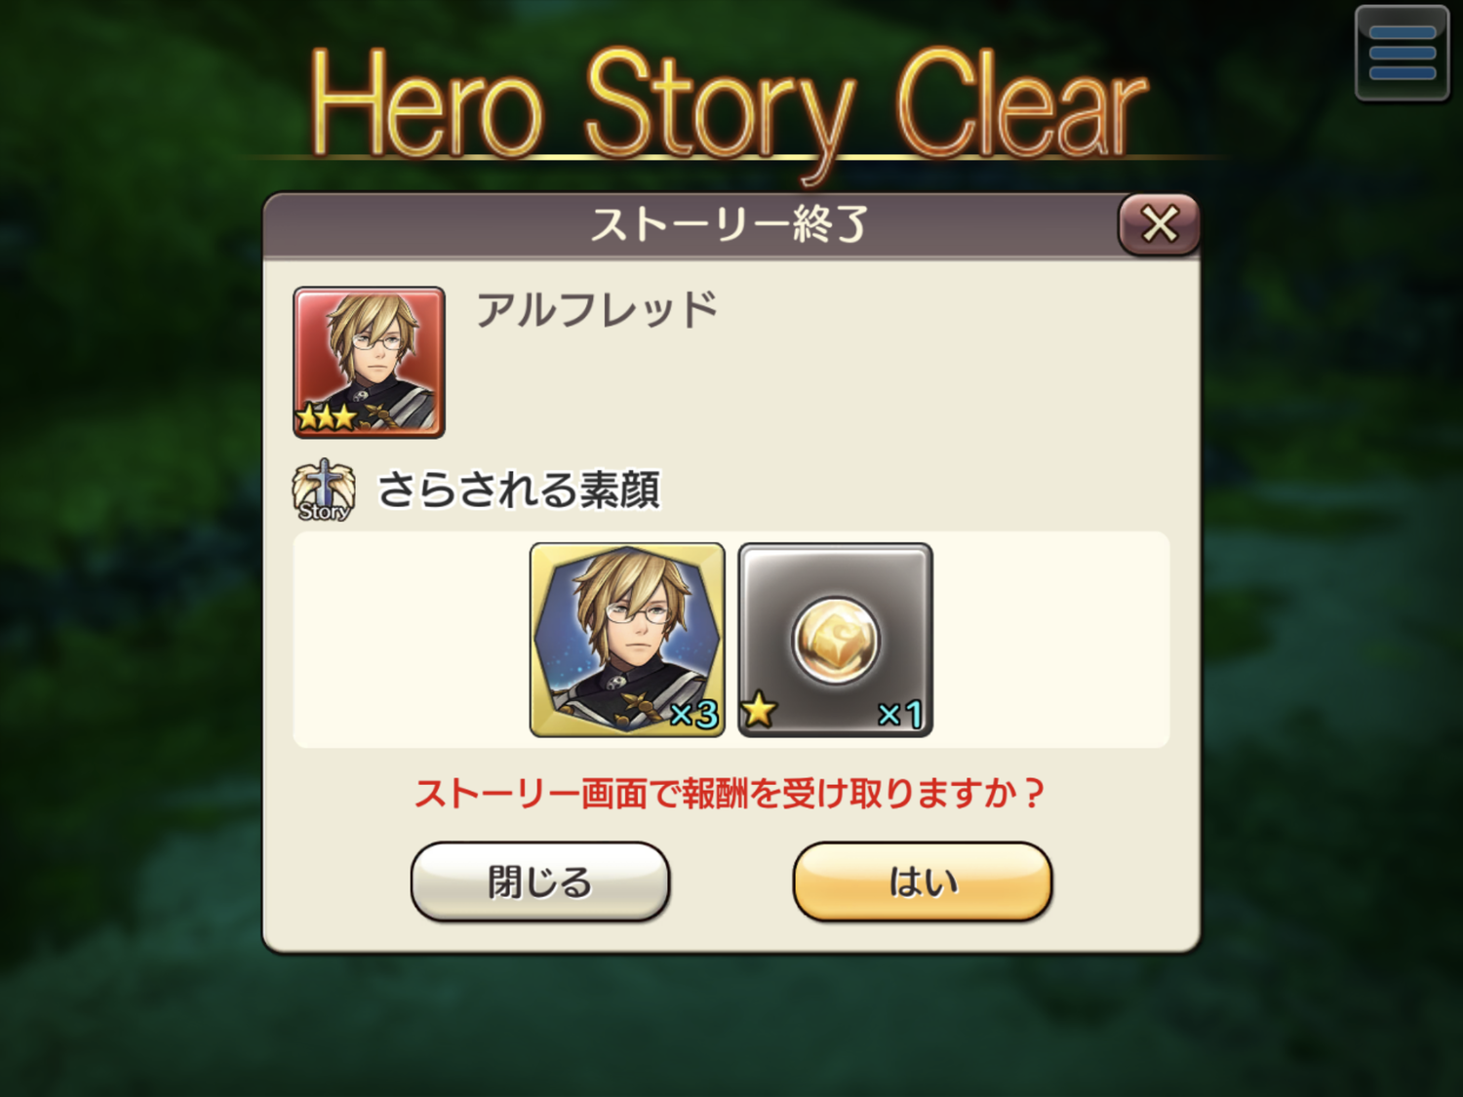Viewport: 1463px width, 1097px height.
Task: Click the winged sword Story icon
Action: click(x=323, y=490)
